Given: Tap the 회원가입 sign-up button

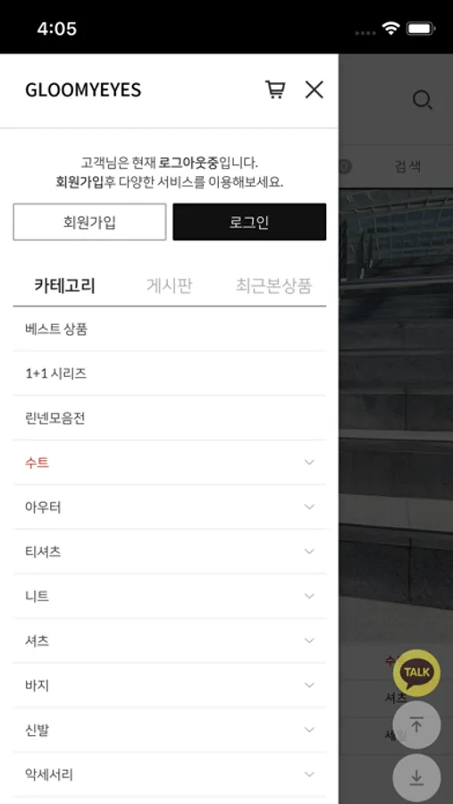Looking at the screenshot, I should (x=89, y=222).
